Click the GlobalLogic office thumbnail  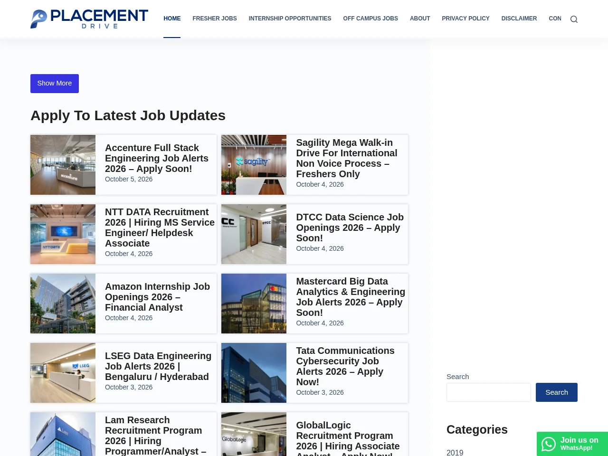pyautogui.click(x=254, y=434)
